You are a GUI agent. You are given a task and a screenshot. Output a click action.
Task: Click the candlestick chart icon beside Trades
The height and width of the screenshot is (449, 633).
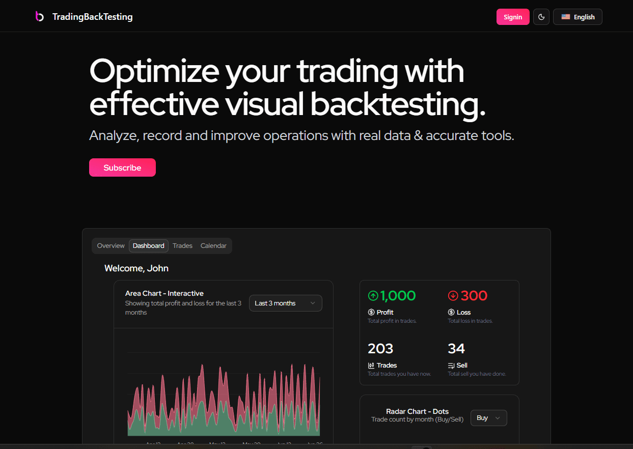coord(371,365)
